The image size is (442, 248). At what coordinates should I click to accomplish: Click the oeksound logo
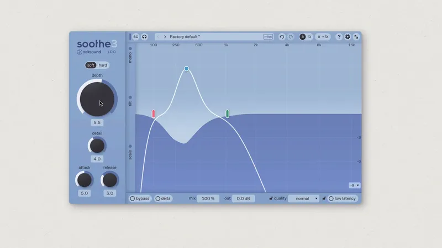pyautogui.click(x=89, y=52)
